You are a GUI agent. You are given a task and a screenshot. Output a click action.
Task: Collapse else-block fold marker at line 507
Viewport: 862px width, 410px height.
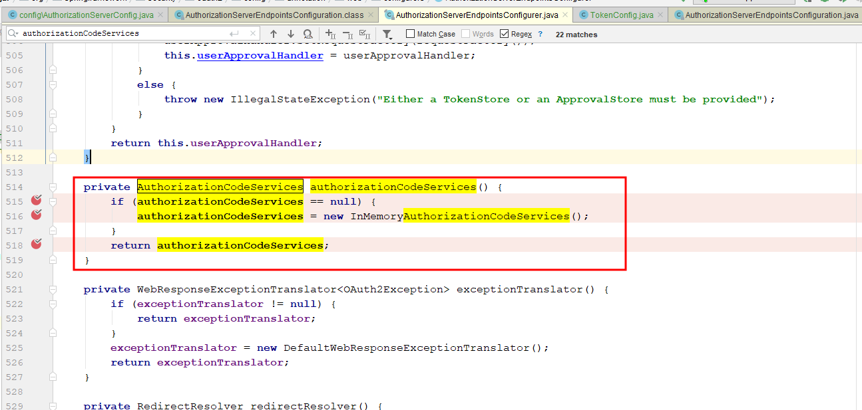click(53, 84)
